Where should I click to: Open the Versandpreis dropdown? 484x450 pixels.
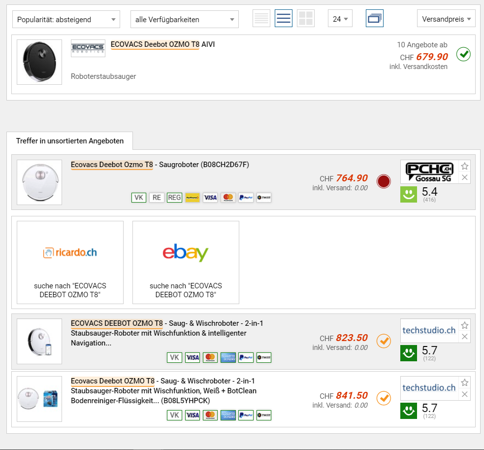click(446, 19)
